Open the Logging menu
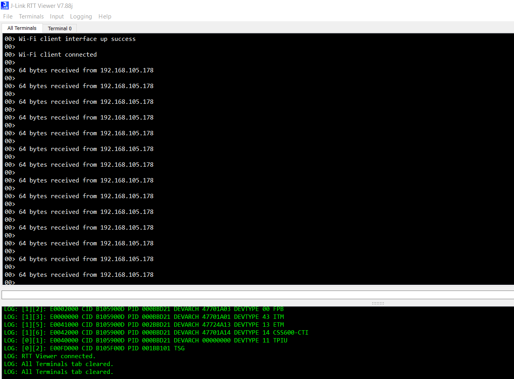514x379 pixels. [x=81, y=17]
